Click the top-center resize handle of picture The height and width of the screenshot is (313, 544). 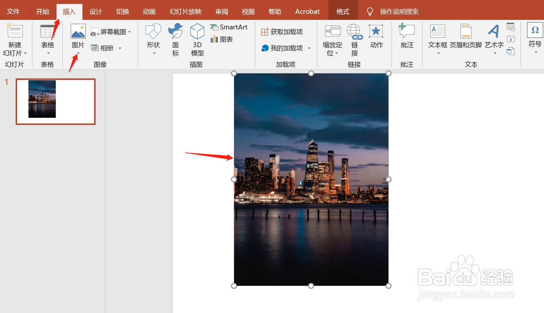click(x=311, y=73)
